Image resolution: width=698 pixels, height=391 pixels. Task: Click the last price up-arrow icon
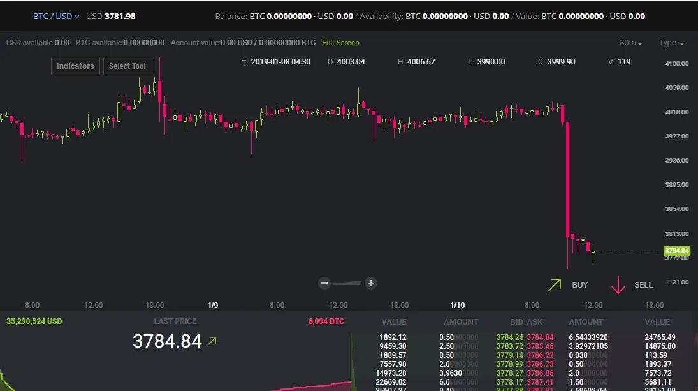point(212,341)
